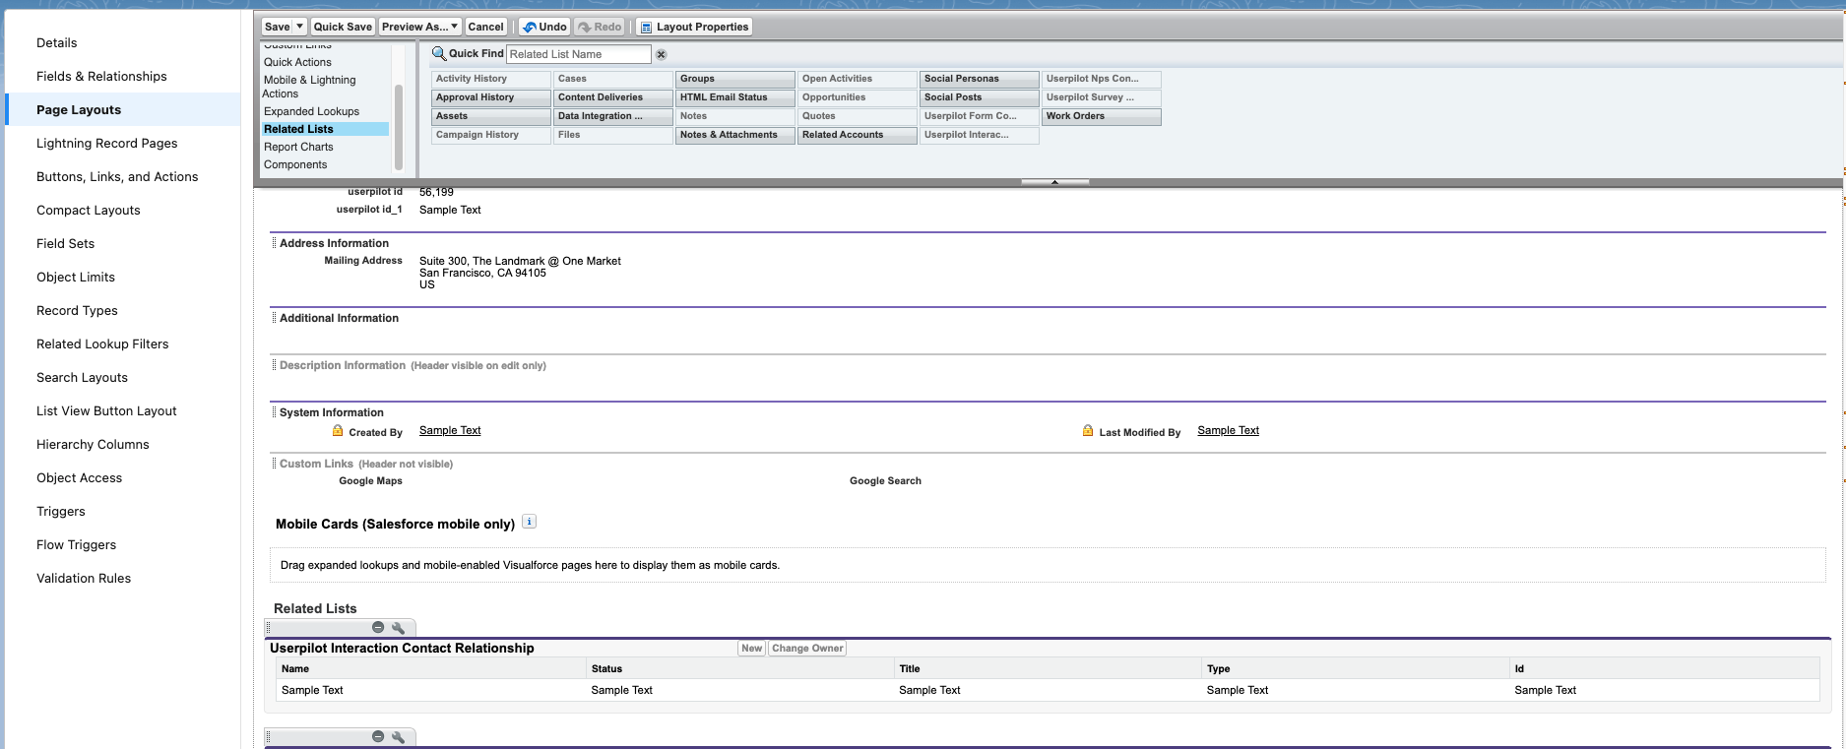The image size is (1846, 749).
Task: Select Expanded Lookups category
Action: 311,111
